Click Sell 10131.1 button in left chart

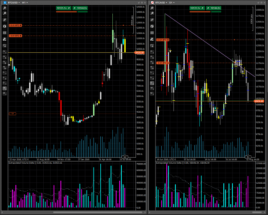tap(63, 8)
